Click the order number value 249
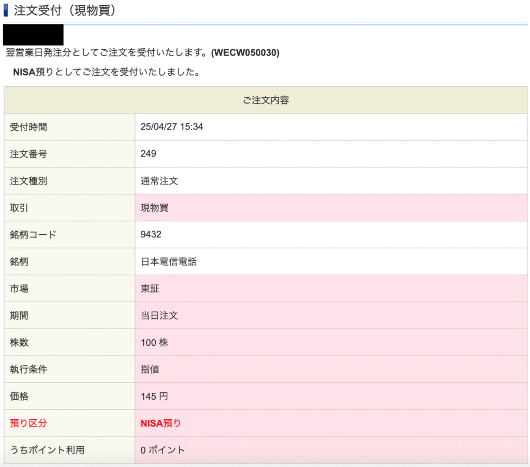The image size is (530, 467). [x=149, y=154]
